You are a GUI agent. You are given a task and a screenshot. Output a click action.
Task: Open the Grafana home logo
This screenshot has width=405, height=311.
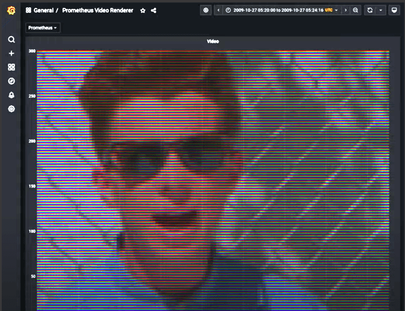[x=11, y=11]
